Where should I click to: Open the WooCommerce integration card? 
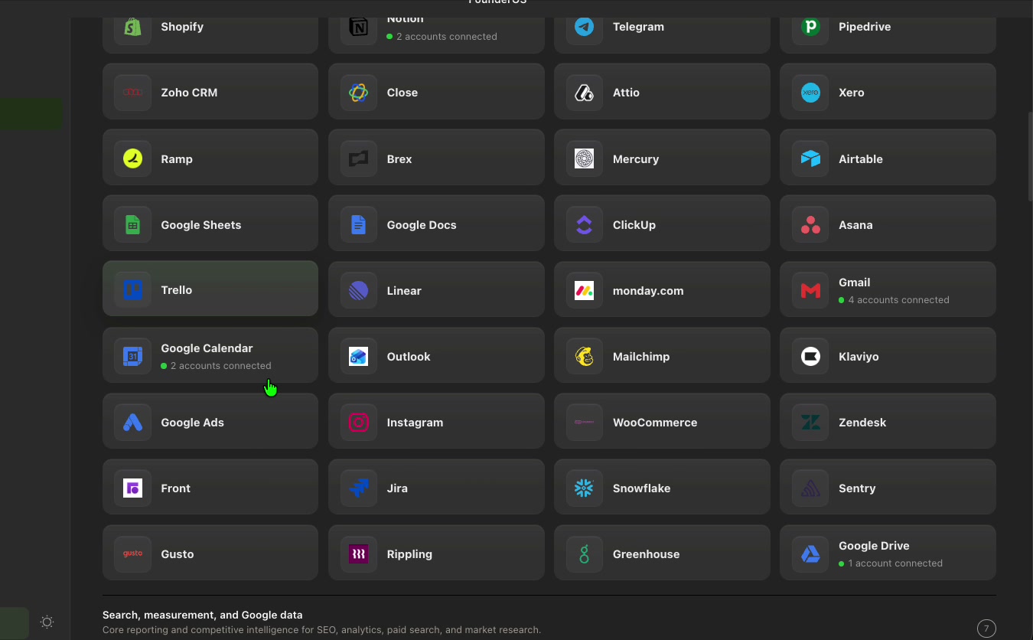click(x=662, y=421)
